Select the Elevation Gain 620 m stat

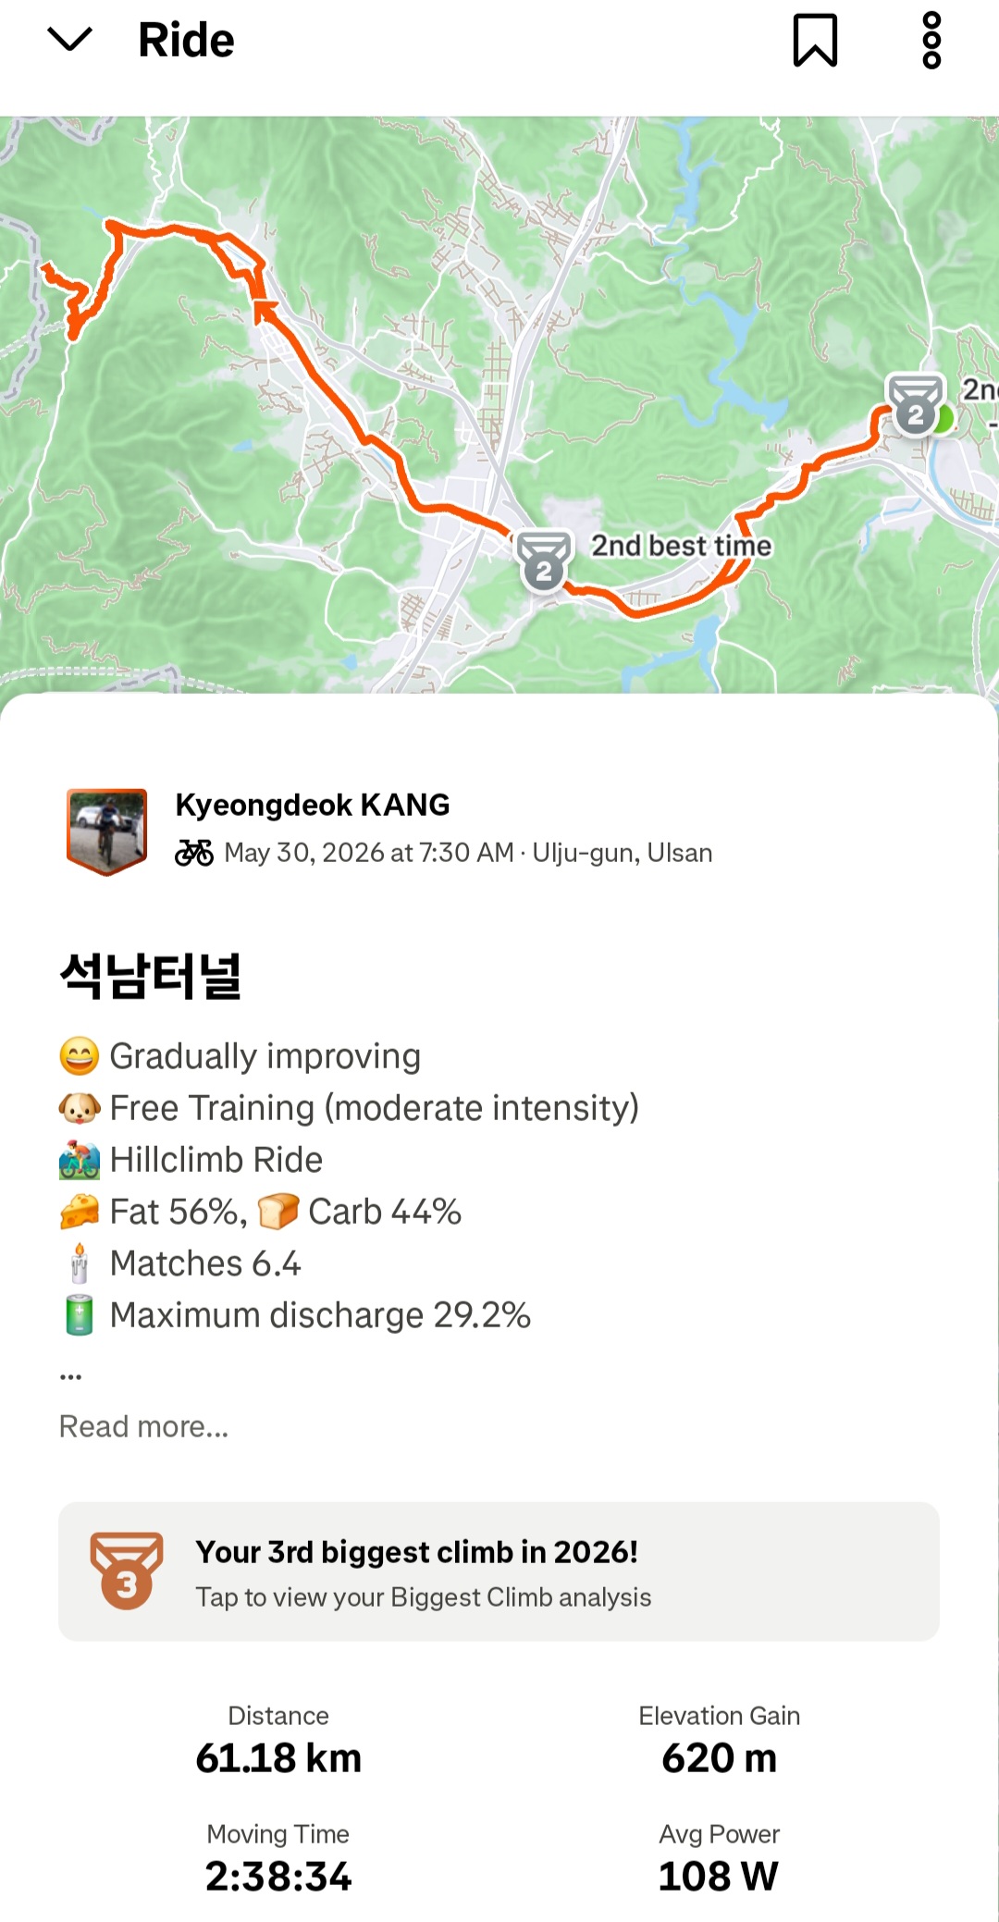(x=720, y=1741)
